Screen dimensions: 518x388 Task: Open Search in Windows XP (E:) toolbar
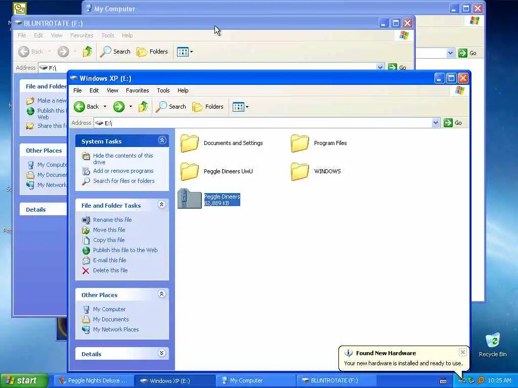pos(171,107)
